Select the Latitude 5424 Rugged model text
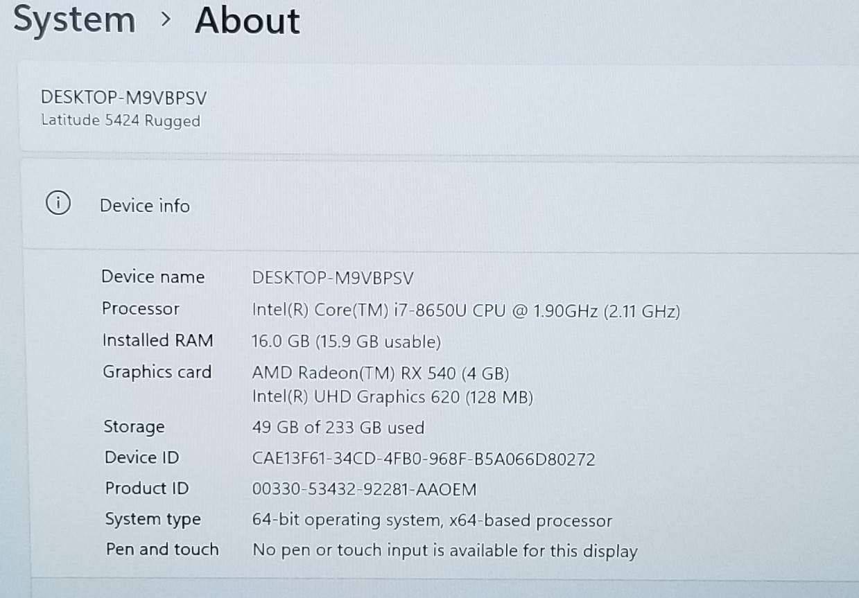 point(121,121)
